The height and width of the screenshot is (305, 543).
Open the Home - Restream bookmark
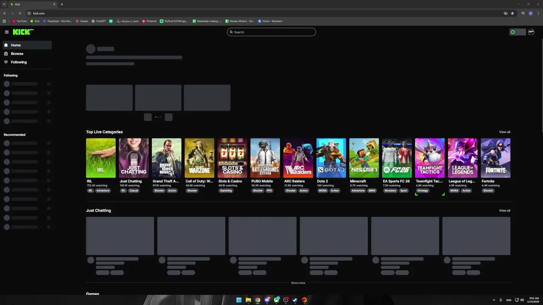click(270, 21)
